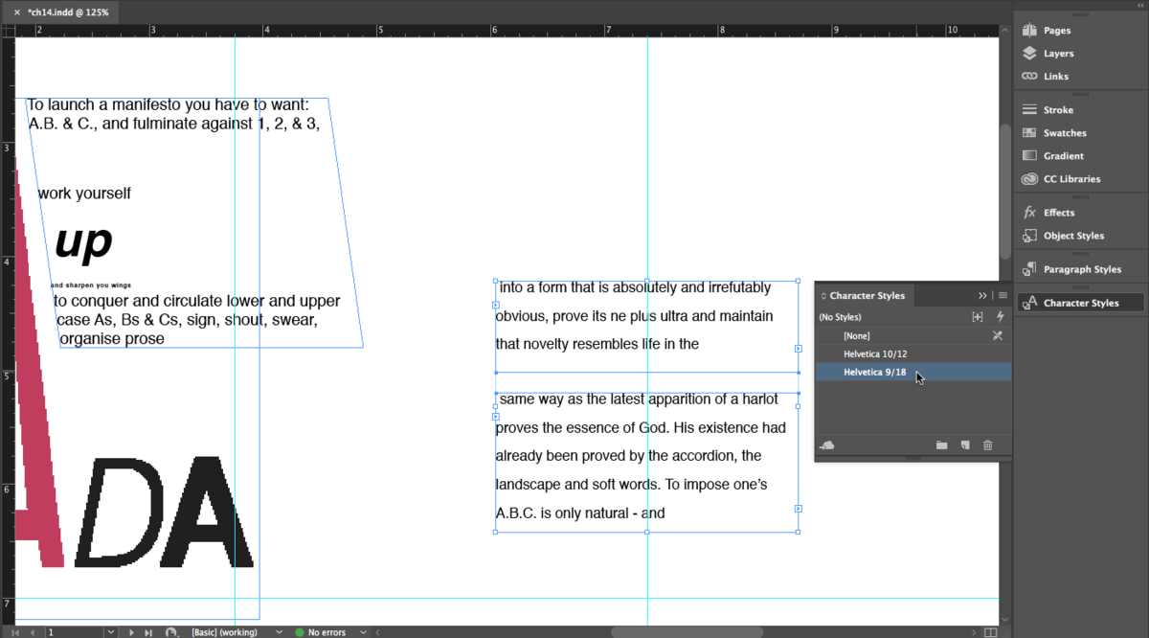This screenshot has height=638, width=1149.
Task: Collapse Character Styles panel with double-arrow
Action: (982, 296)
